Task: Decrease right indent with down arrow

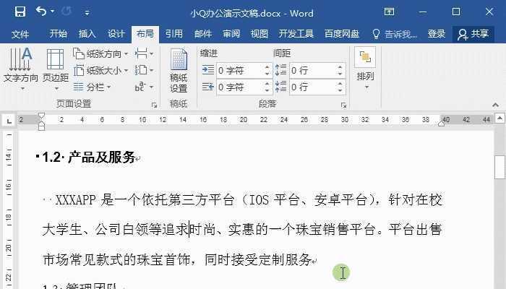Action: pos(267,90)
